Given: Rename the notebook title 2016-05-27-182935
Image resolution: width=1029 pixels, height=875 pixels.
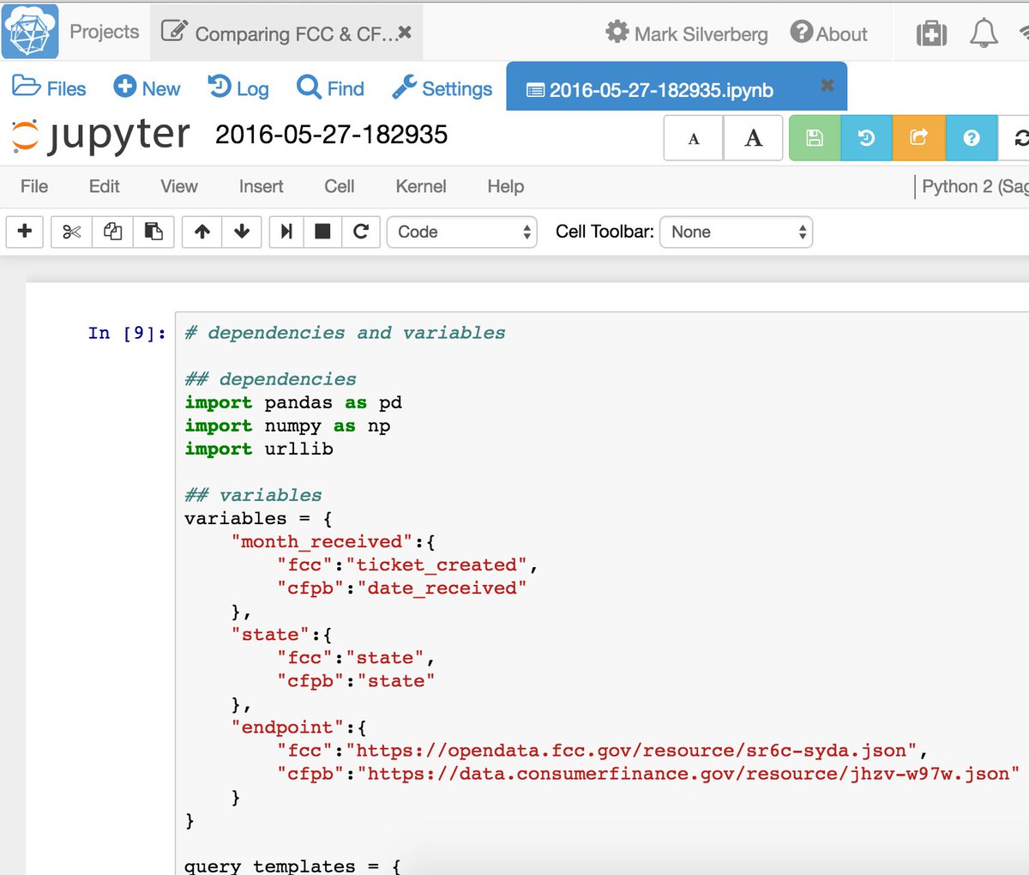Looking at the screenshot, I should 331,135.
